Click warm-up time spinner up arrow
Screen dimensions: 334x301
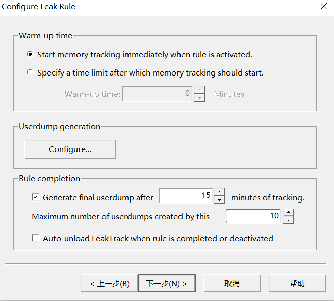[199, 90]
